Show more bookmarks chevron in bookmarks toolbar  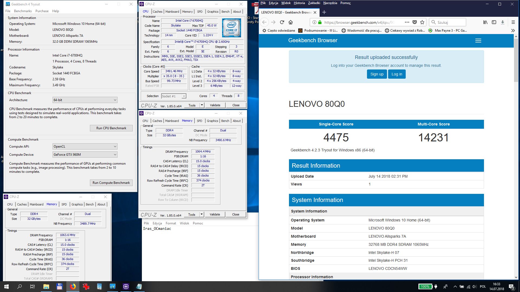click(x=513, y=31)
